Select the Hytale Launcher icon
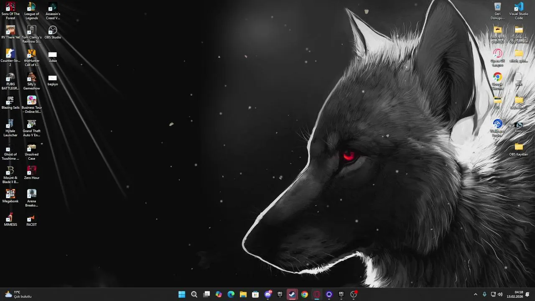Viewport: 535px width, 301px height. point(10,128)
